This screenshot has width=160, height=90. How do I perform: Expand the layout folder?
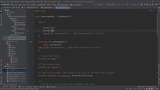(7, 49)
